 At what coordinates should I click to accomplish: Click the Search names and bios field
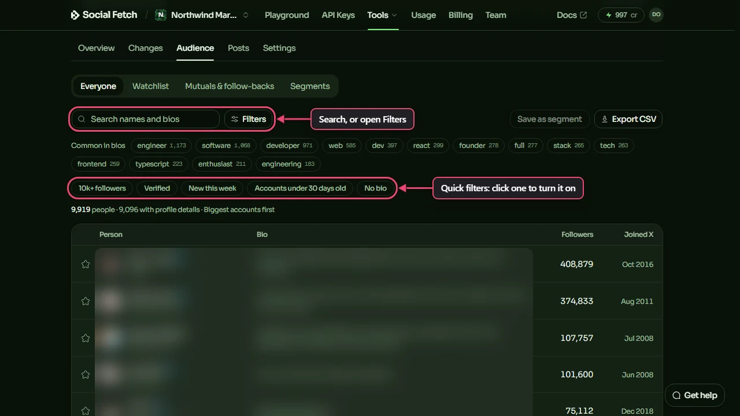click(145, 119)
